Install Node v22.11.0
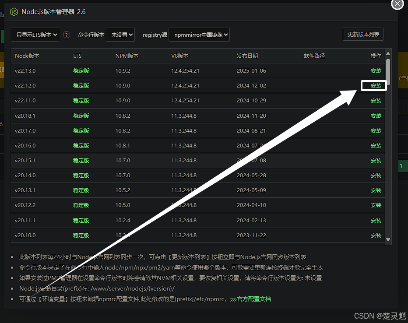Image resolution: width=408 pixels, height=323 pixels. [x=376, y=100]
